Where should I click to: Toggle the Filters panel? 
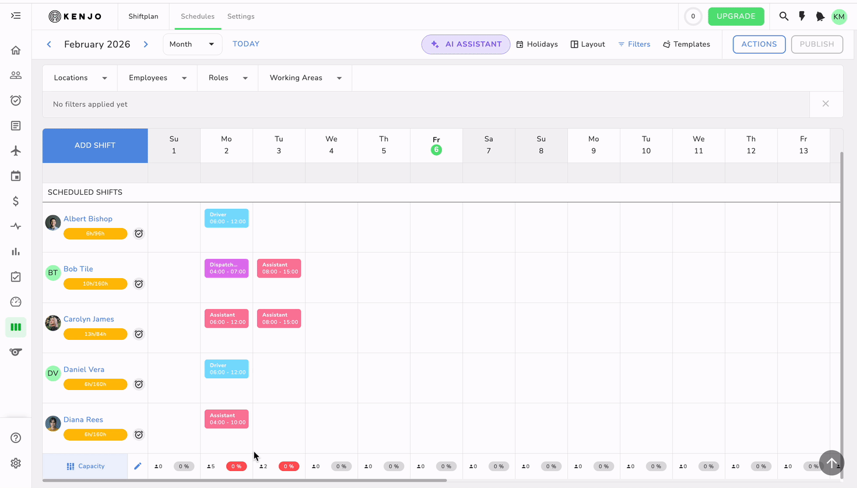pos(634,44)
